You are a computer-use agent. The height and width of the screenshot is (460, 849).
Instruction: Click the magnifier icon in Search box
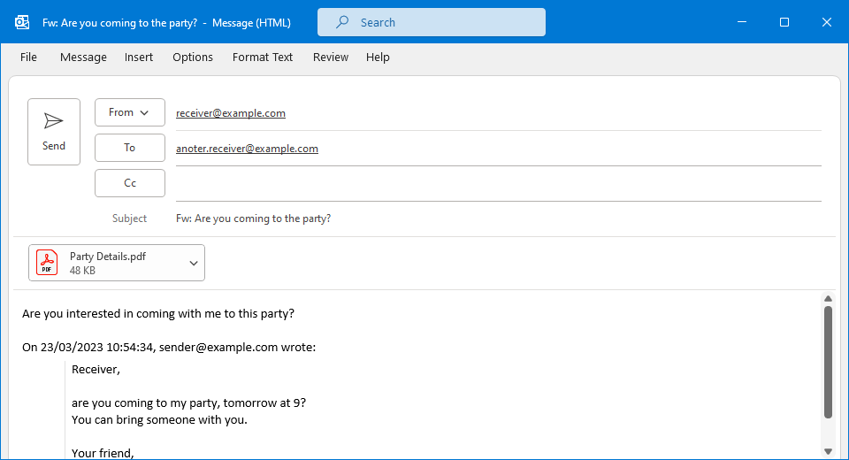[x=342, y=22]
